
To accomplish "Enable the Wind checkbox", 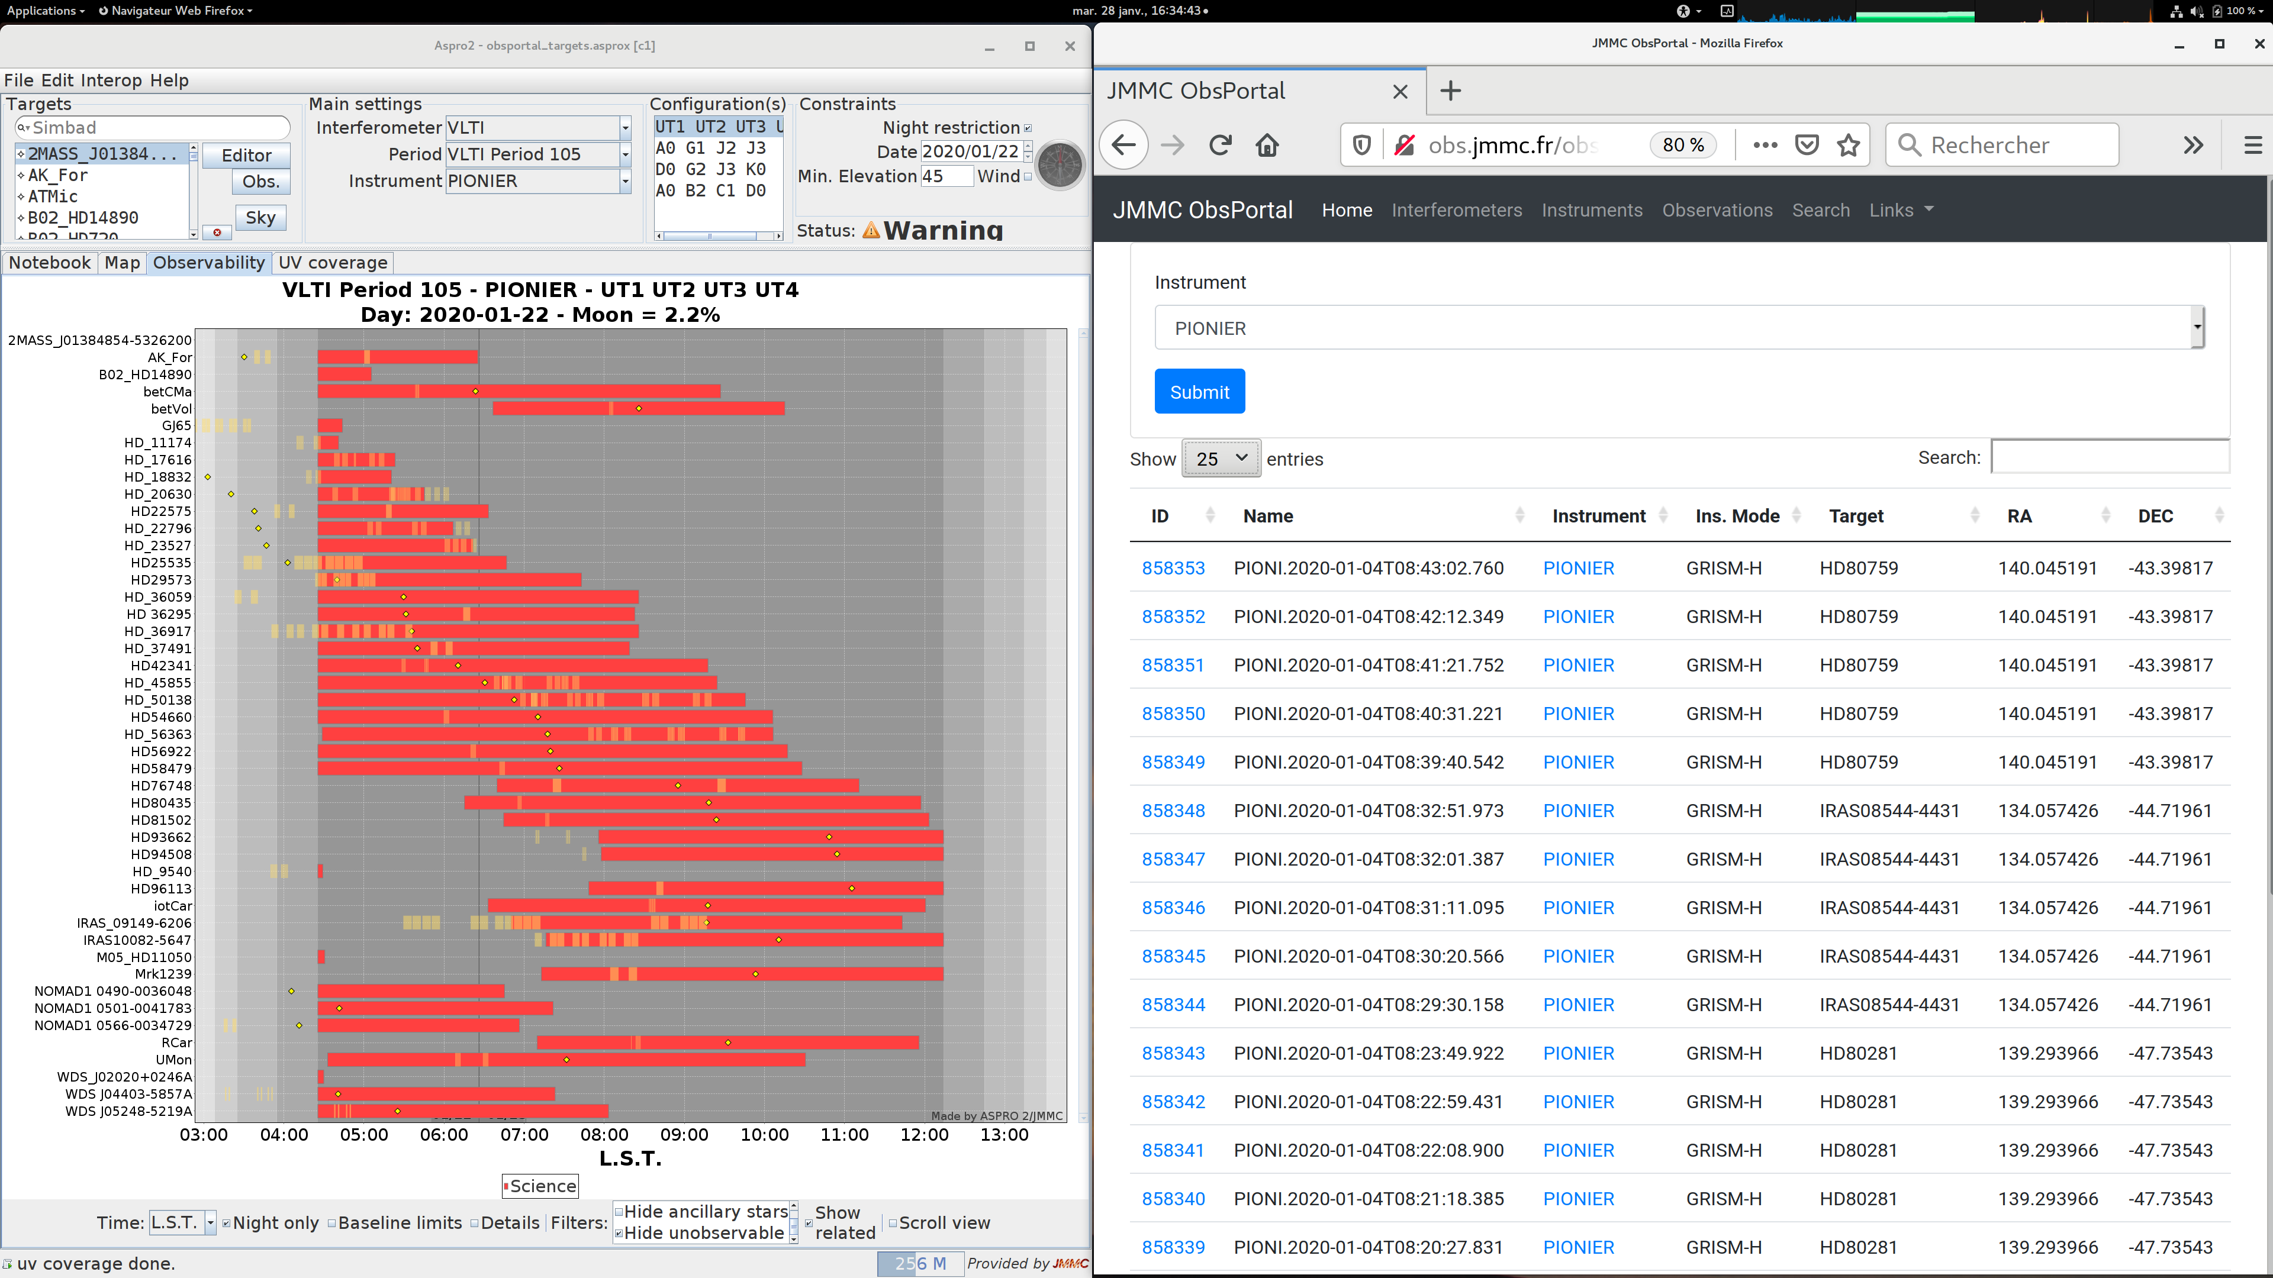I will point(1028,176).
